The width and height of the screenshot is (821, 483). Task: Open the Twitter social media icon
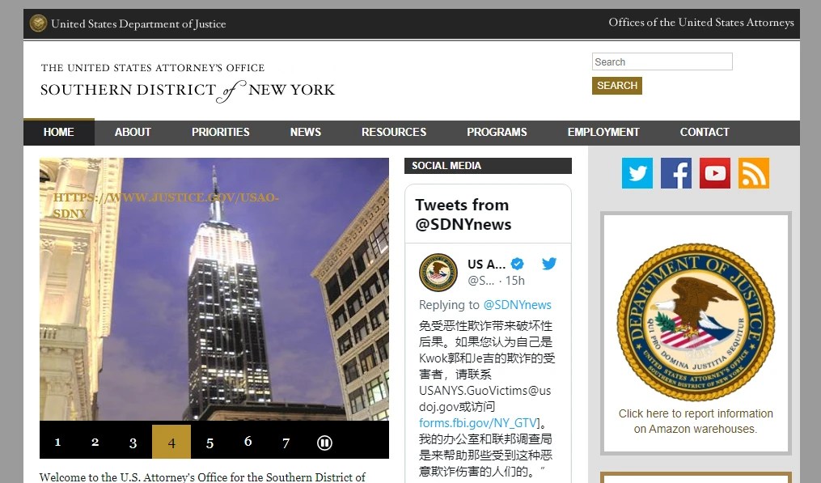click(x=637, y=173)
